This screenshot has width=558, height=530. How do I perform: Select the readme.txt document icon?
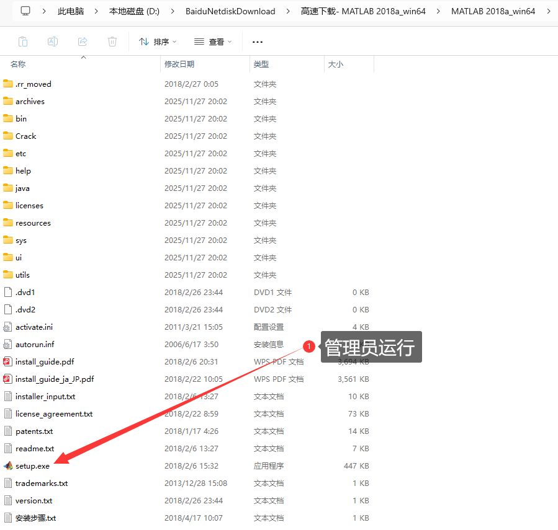8,449
